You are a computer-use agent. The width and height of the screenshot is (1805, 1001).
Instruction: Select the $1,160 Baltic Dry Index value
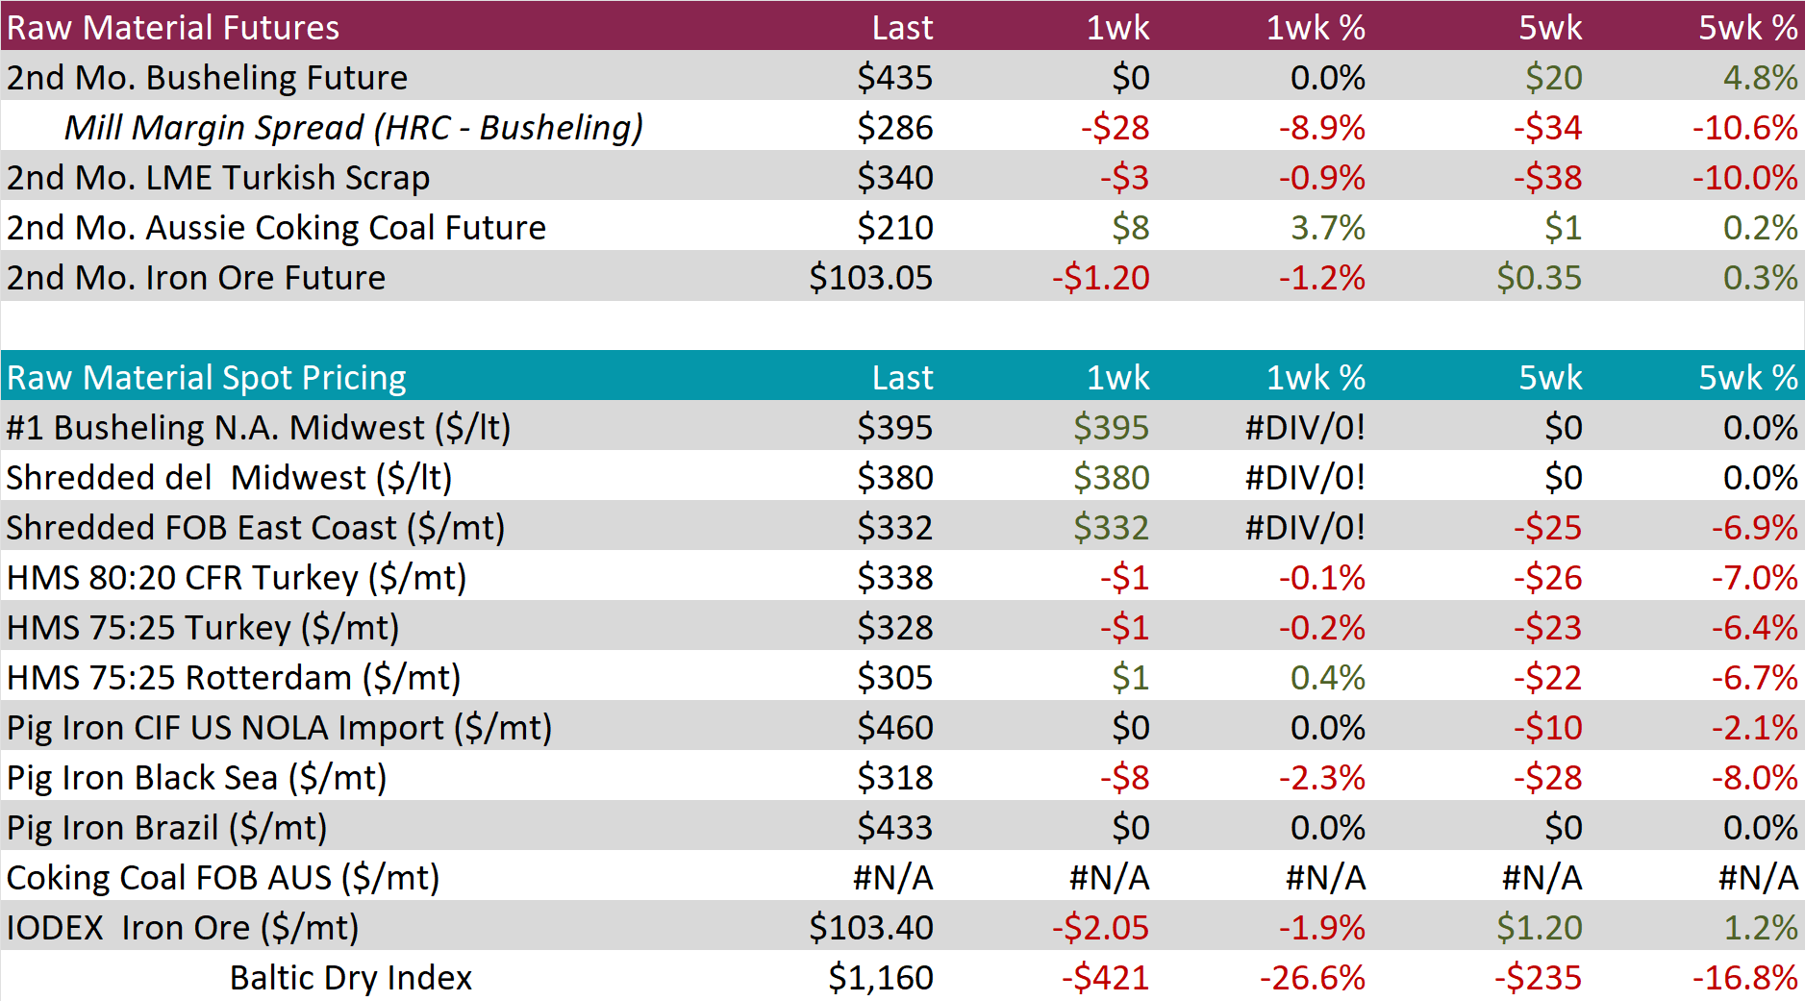[881, 977]
